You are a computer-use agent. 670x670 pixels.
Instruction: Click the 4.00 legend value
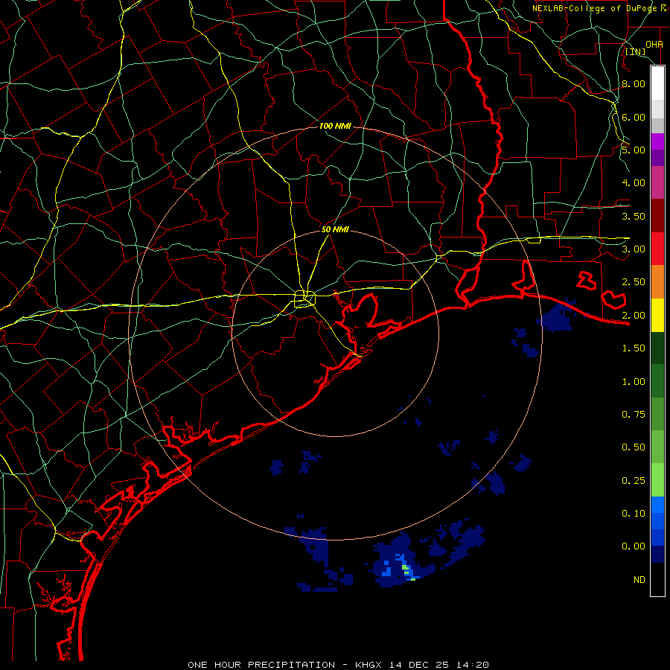(x=634, y=183)
